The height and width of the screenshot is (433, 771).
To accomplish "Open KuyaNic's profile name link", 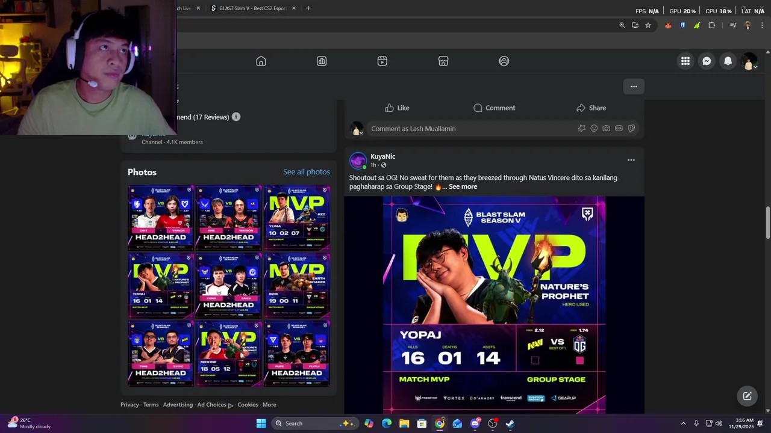I will (382, 156).
